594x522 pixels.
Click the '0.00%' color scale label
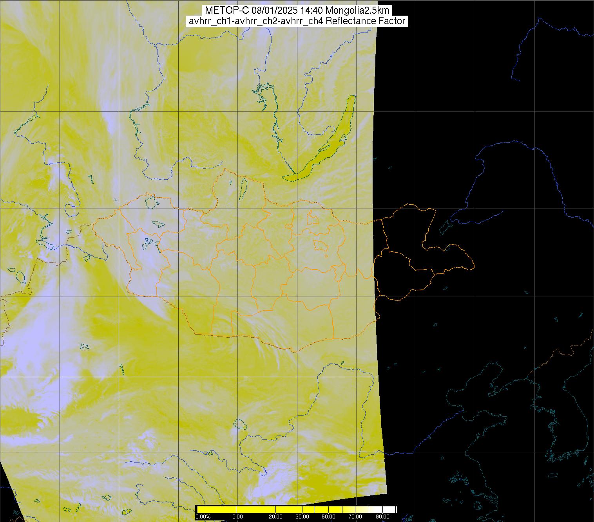pos(203,517)
